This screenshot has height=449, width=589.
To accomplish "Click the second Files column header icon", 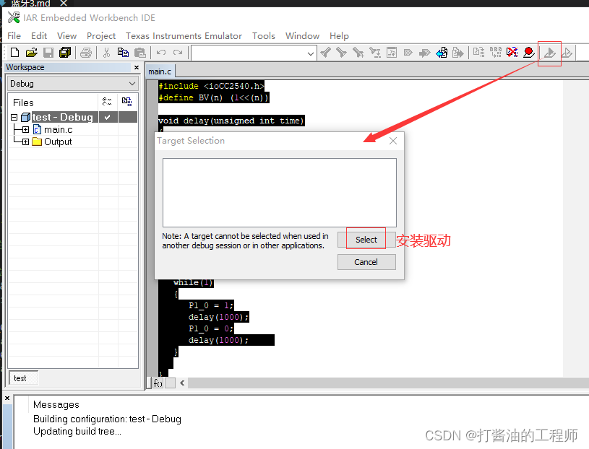I will pos(127,102).
